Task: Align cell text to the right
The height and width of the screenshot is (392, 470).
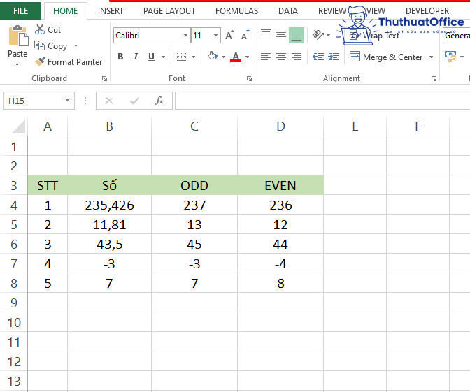Action: click(297, 57)
